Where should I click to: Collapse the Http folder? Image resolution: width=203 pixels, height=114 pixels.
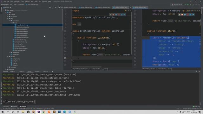[8, 19]
